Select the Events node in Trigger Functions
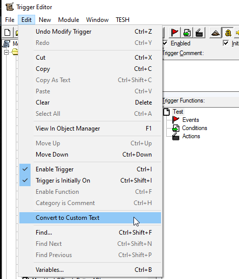The width and height of the screenshot is (239, 279). coord(191,120)
